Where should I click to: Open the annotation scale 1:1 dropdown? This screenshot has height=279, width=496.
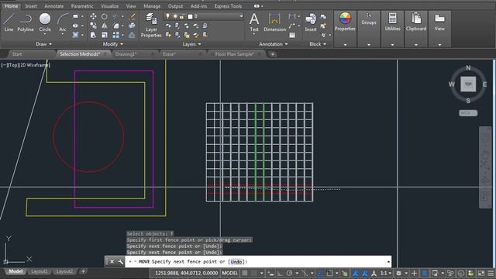tap(386, 273)
